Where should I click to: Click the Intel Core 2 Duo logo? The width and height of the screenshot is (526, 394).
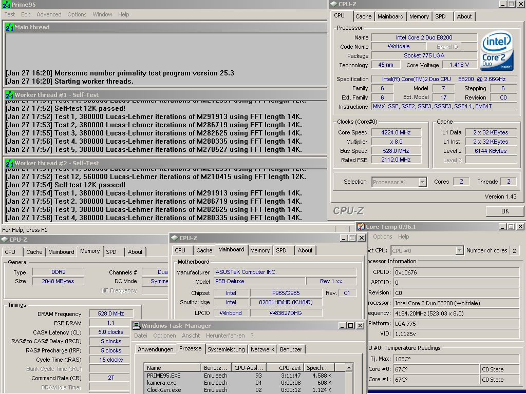[497, 51]
